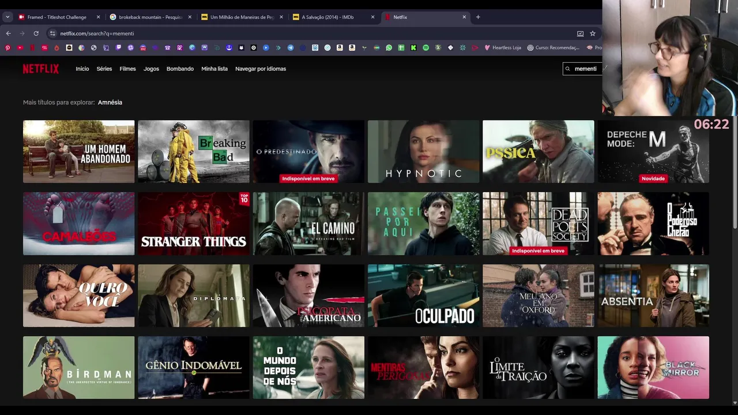
Task: Close the Netflix tab
Action: pyautogui.click(x=464, y=17)
